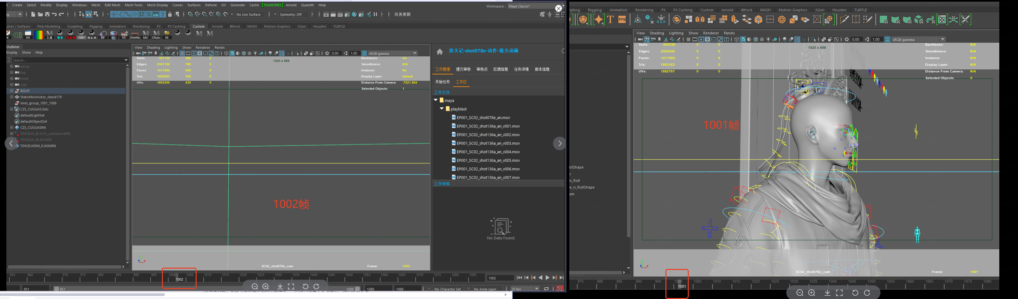Click the home icon in task panel
This screenshot has width=1018, height=299.
coord(439,51)
